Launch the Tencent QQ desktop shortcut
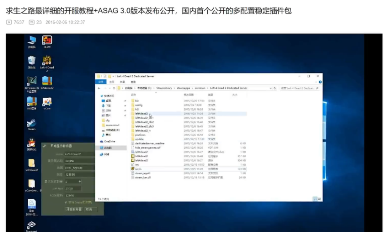384x232 pixels. (x=32, y=144)
